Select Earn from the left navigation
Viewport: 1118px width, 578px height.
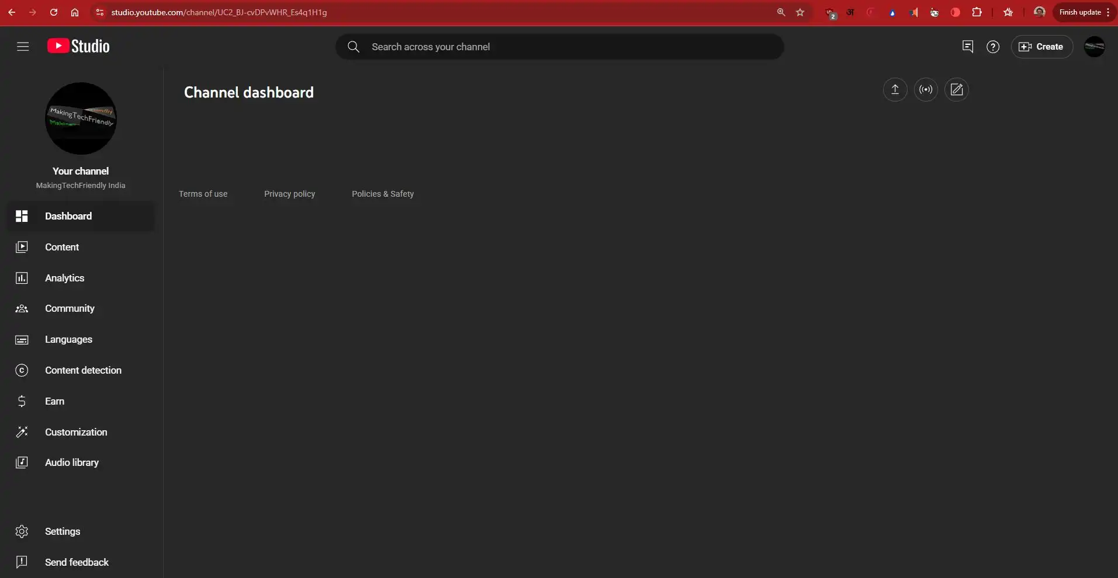(x=54, y=401)
